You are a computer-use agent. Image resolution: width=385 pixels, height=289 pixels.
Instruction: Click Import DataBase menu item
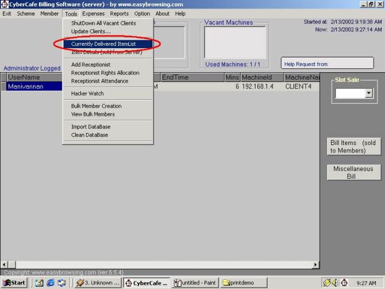pyautogui.click(x=91, y=127)
